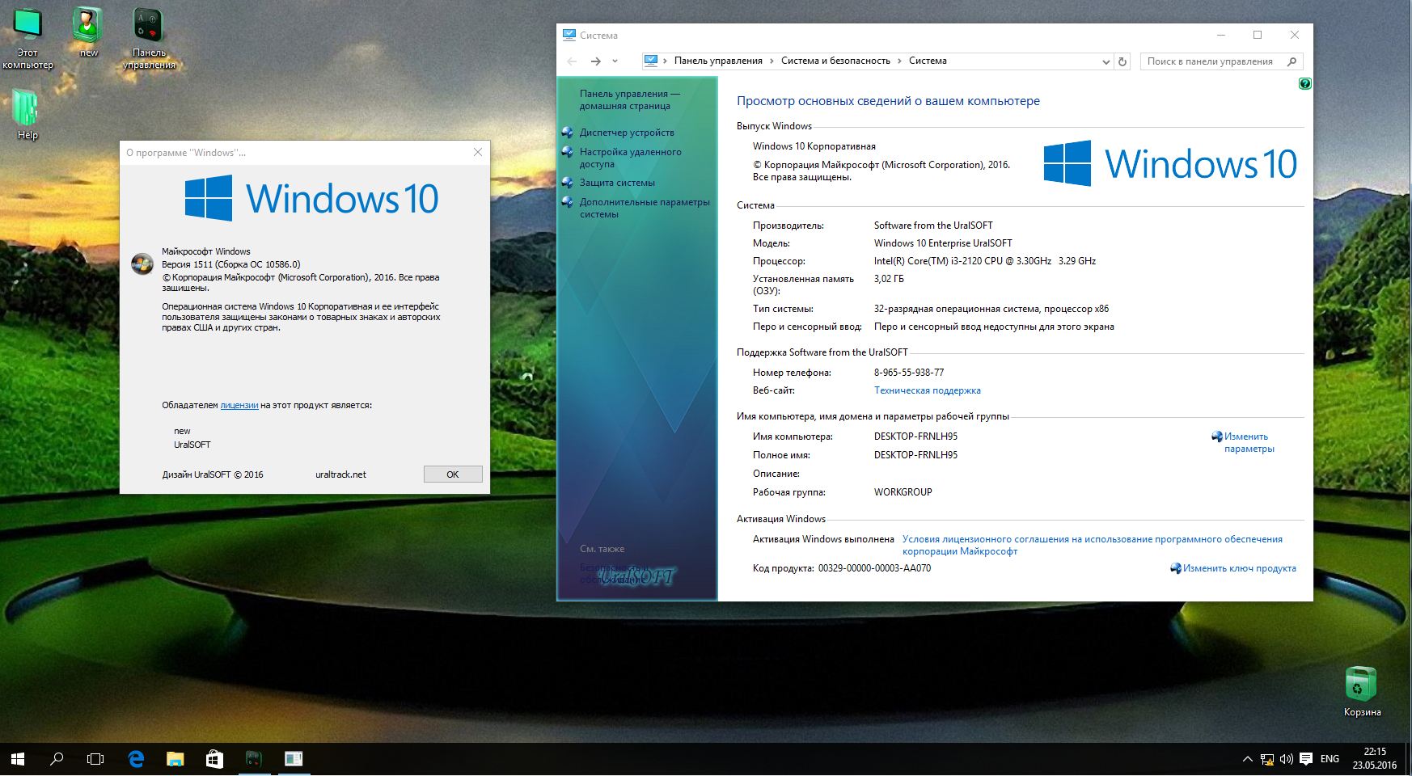Open 'Техническая поддержка' website link
This screenshot has width=1412, height=776.
[927, 390]
